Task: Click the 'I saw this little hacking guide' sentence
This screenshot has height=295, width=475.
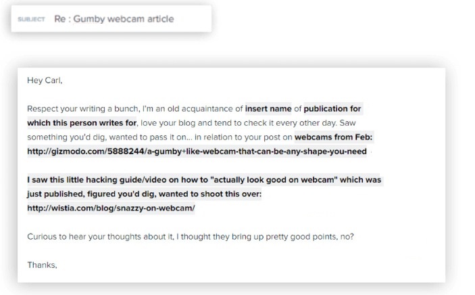Action: [x=204, y=180]
